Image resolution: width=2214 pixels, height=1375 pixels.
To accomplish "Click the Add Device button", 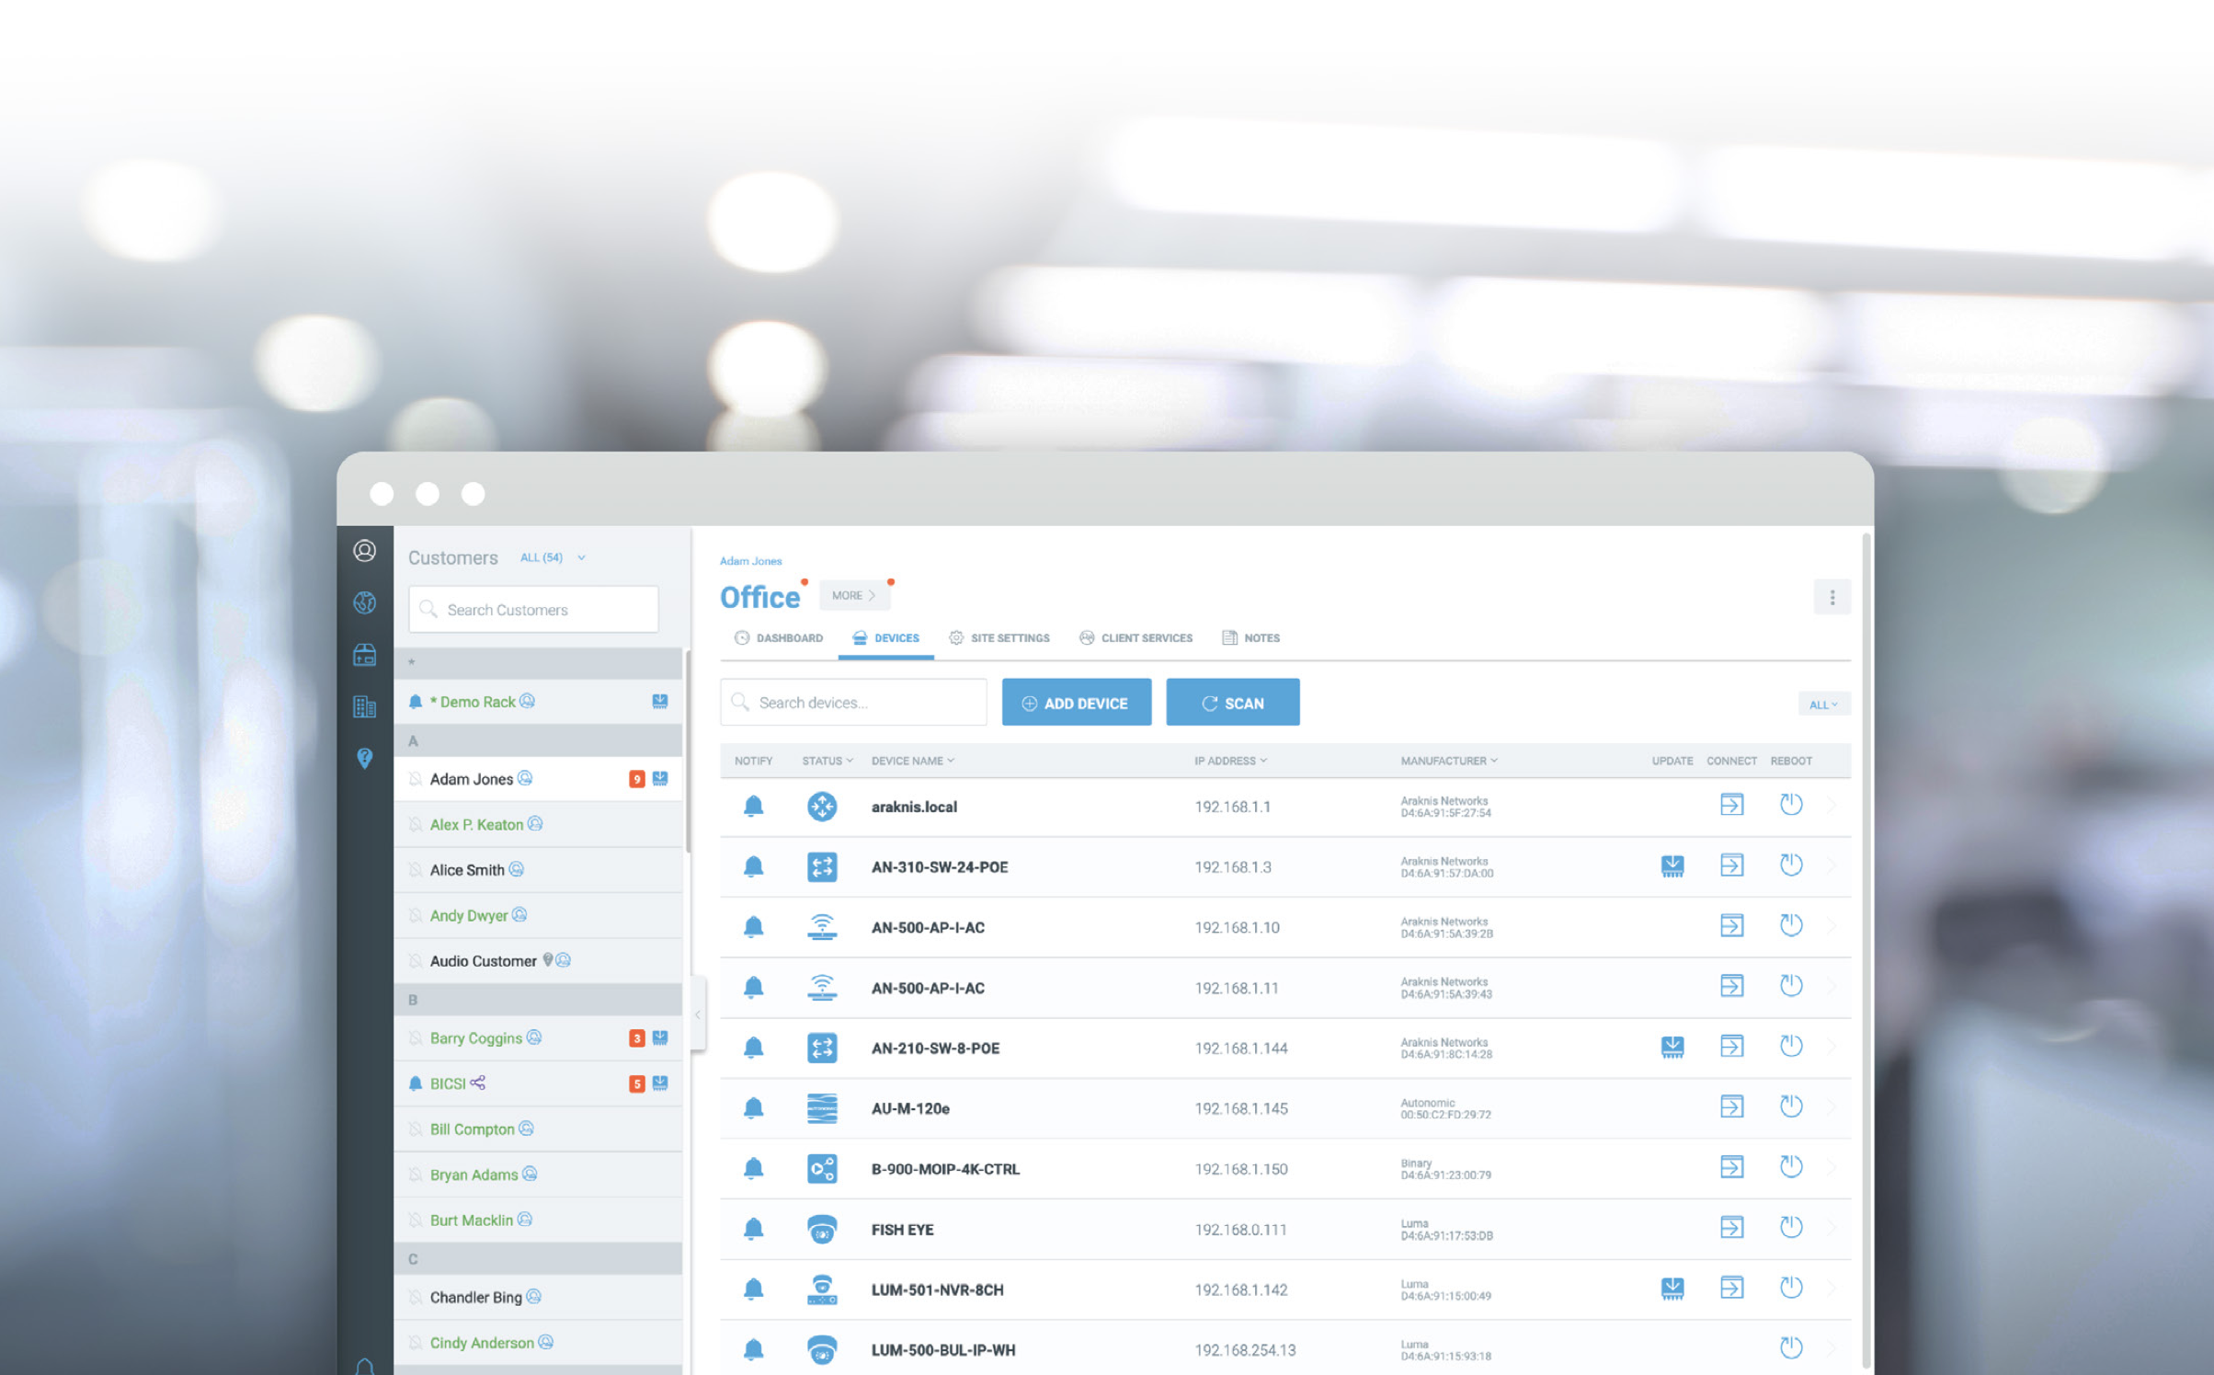I will click(x=1077, y=703).
